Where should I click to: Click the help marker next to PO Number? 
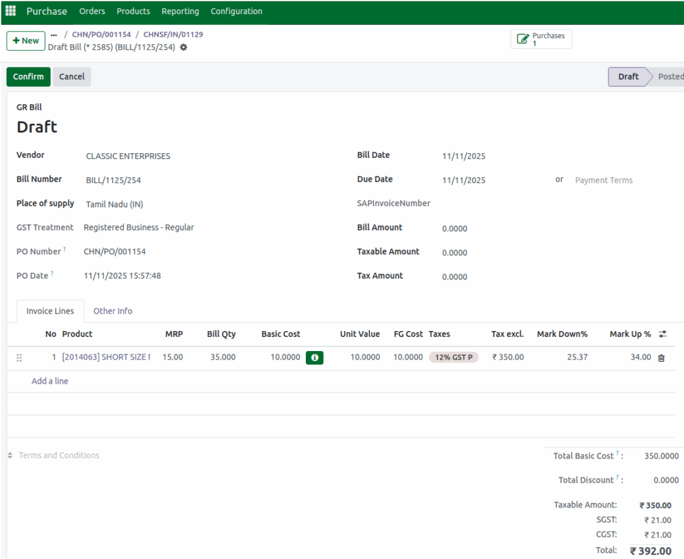click(65, 248)
